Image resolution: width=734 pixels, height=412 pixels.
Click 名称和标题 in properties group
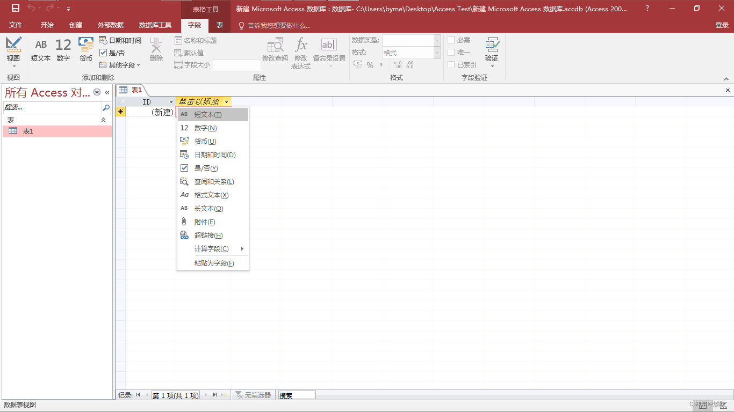coord(196,40)
